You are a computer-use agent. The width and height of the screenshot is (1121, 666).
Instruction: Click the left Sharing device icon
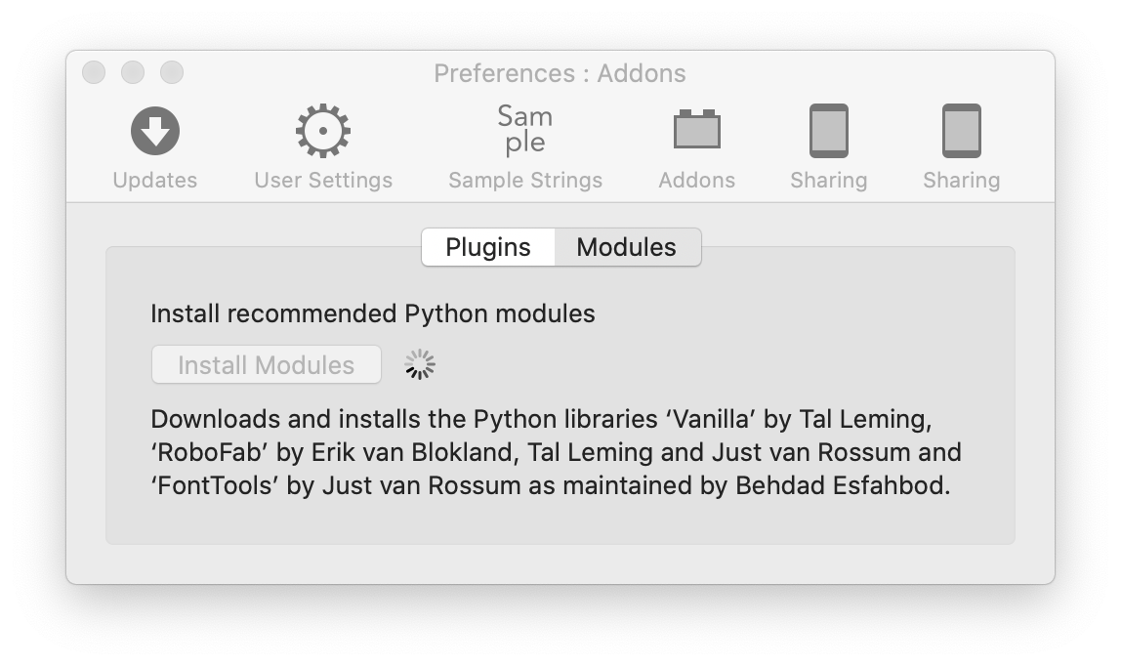(829, 131)
